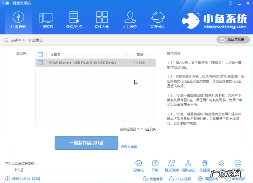Switch to the 一键装机 tab
The height and width of the screenshot is (183, 253).
point(46,20)
